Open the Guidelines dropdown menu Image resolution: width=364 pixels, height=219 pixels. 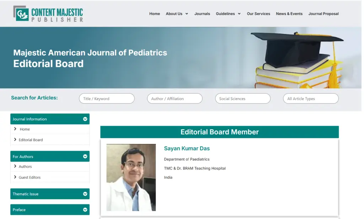pos(228,14)
